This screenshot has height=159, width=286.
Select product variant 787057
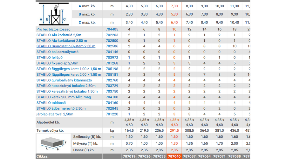click(x=189, y=156)
